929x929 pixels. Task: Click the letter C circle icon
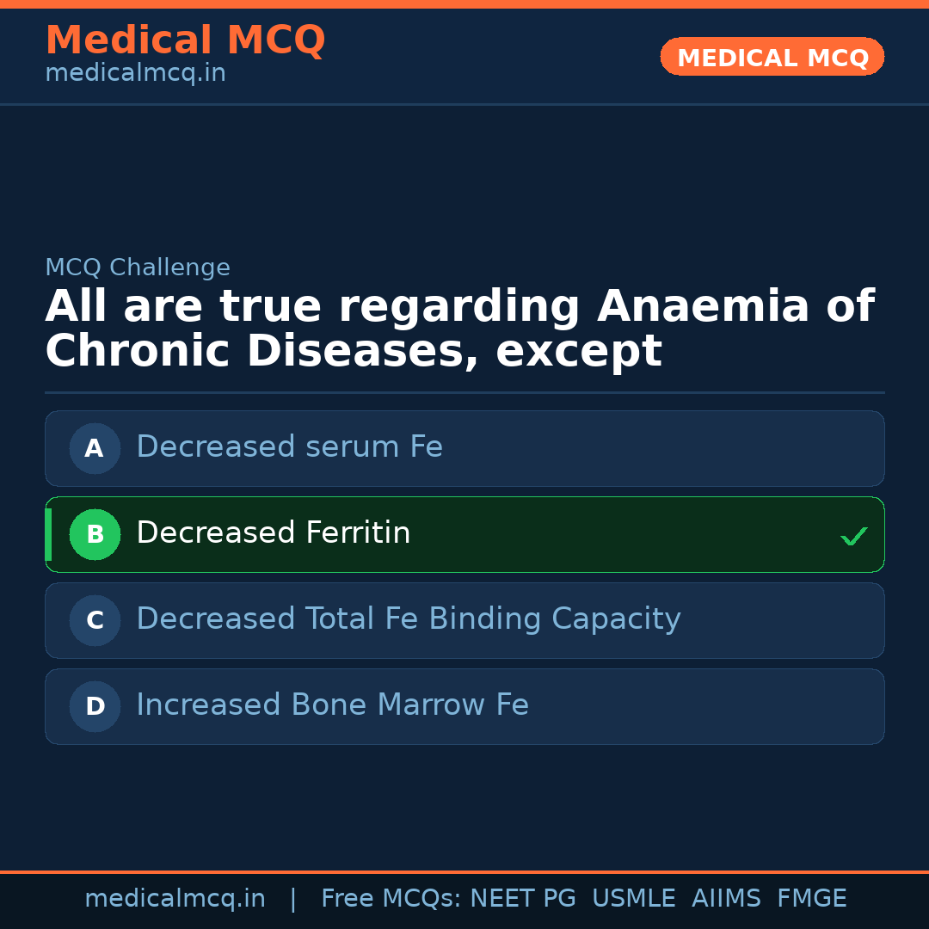[x=95, y=620]
